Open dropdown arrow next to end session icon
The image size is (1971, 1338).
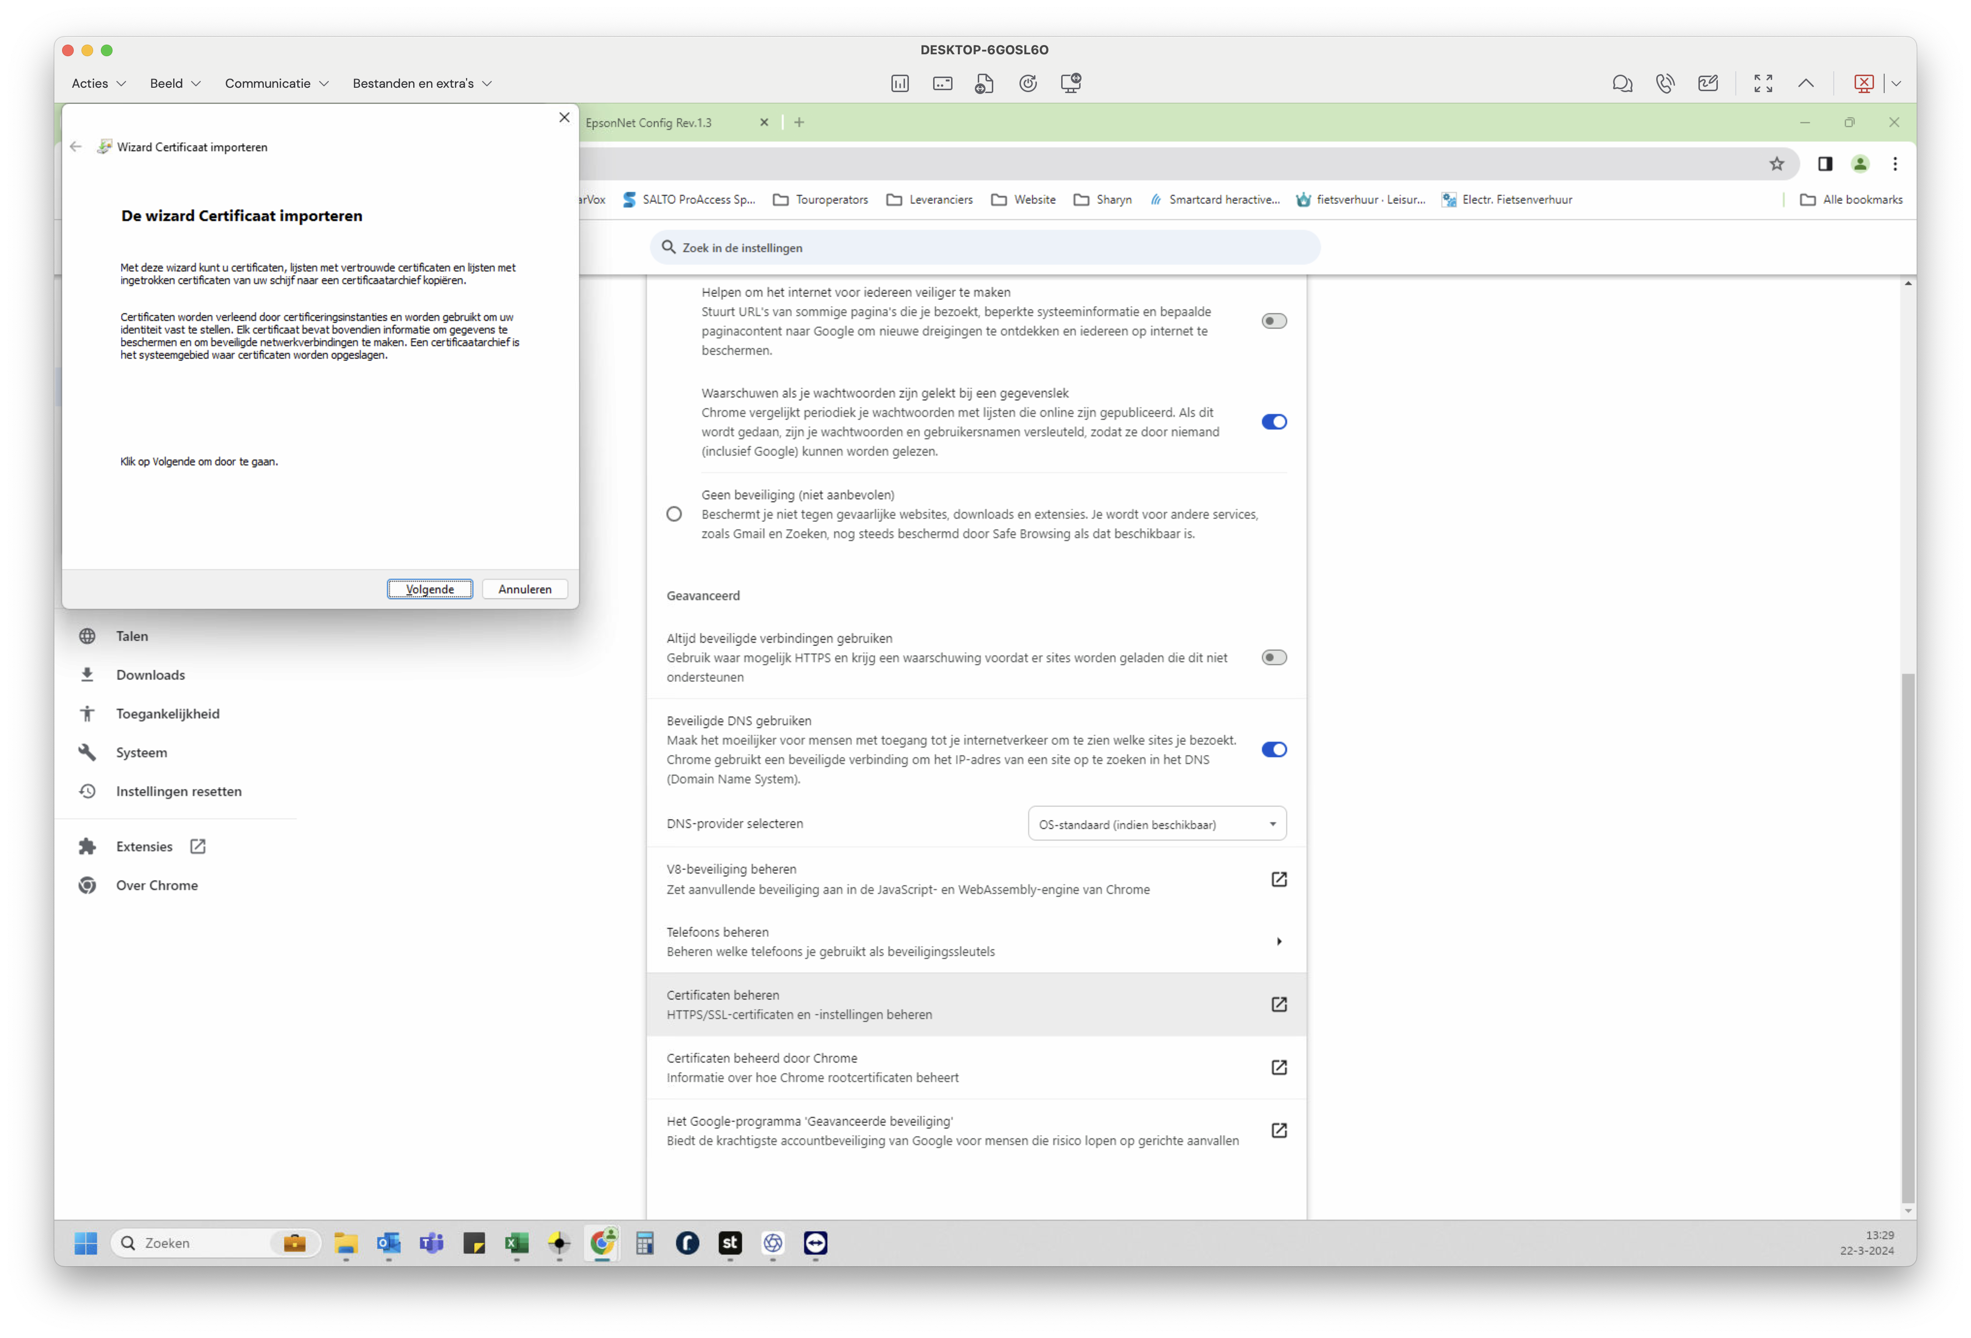click(x=1896, y=83)
